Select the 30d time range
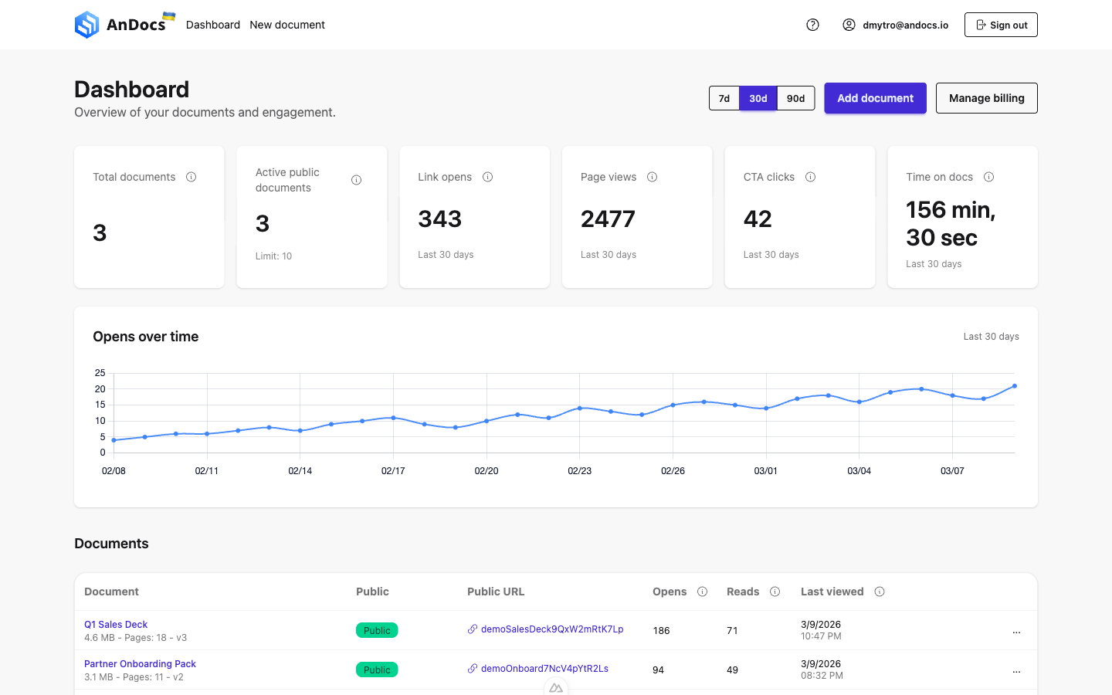This screenshot has width=1112, height=695. 758,98
